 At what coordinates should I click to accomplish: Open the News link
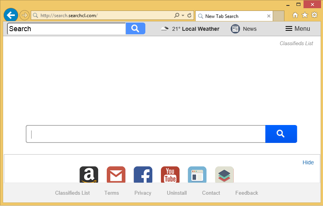click(250, 29)
